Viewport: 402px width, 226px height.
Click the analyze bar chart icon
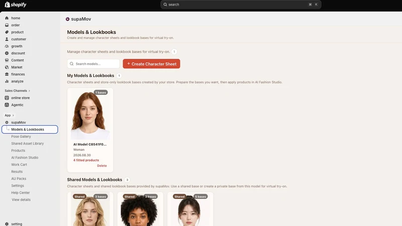[7, 81]
